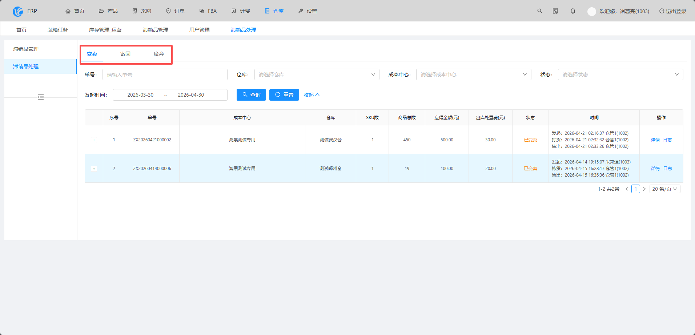Switch to the 寄回 tab
695x335 pixels.
click(x=125, y=54)
